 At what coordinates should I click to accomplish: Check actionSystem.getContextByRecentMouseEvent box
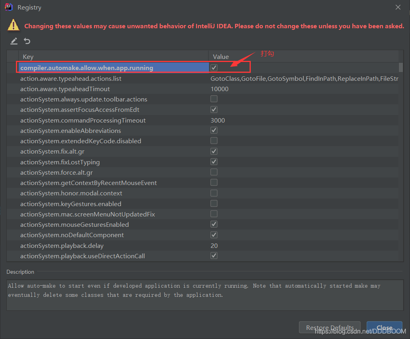tap(214, 183)
